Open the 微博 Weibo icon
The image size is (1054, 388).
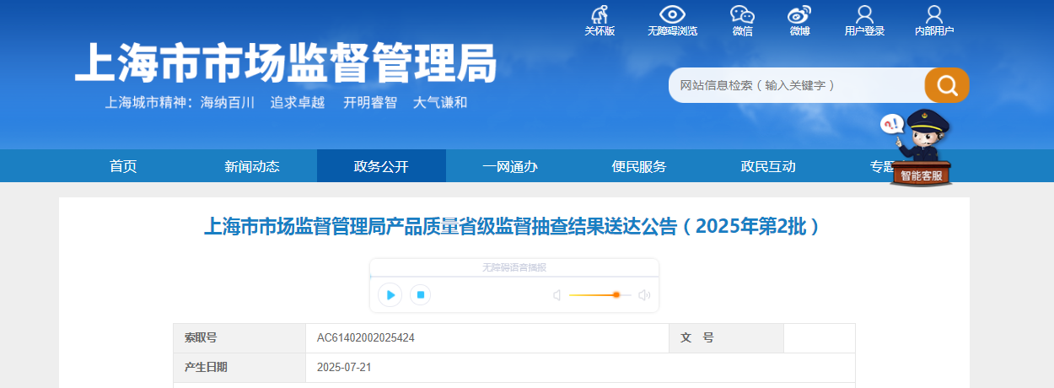(x=799, y=14)
